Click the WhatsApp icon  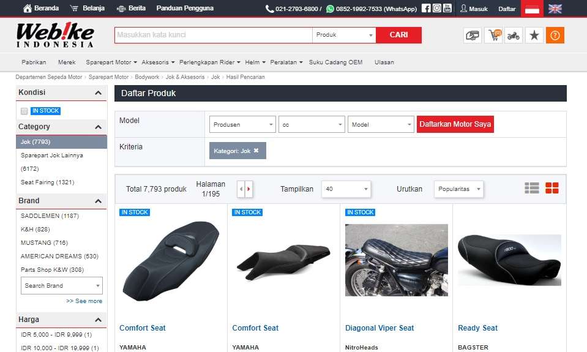tap(330, 9)
